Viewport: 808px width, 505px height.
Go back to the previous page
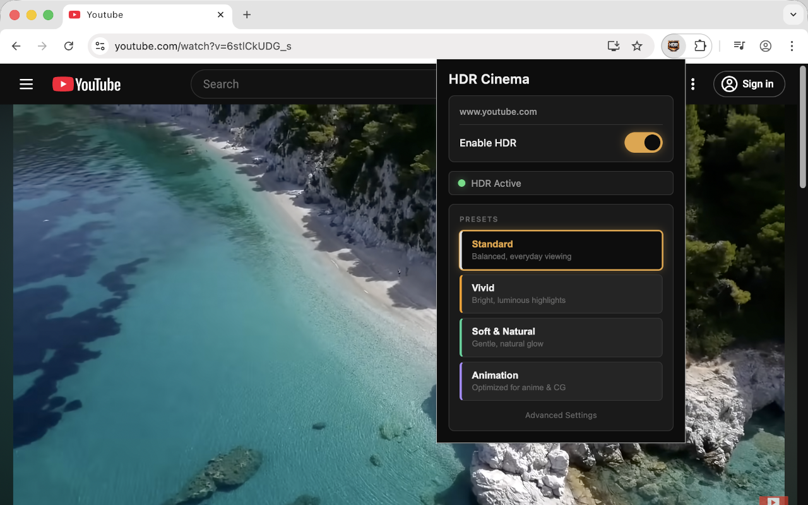pos(16,46)
